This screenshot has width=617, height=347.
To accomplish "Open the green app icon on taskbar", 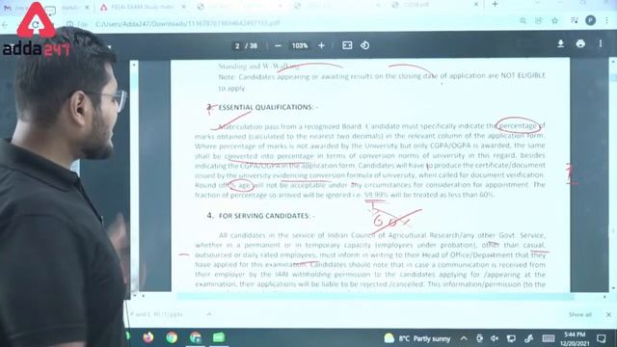I will (219, 337).
